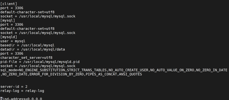229x100 pixels.
Task: Click the socket line under [mysqld]
Action: (38, 66)
